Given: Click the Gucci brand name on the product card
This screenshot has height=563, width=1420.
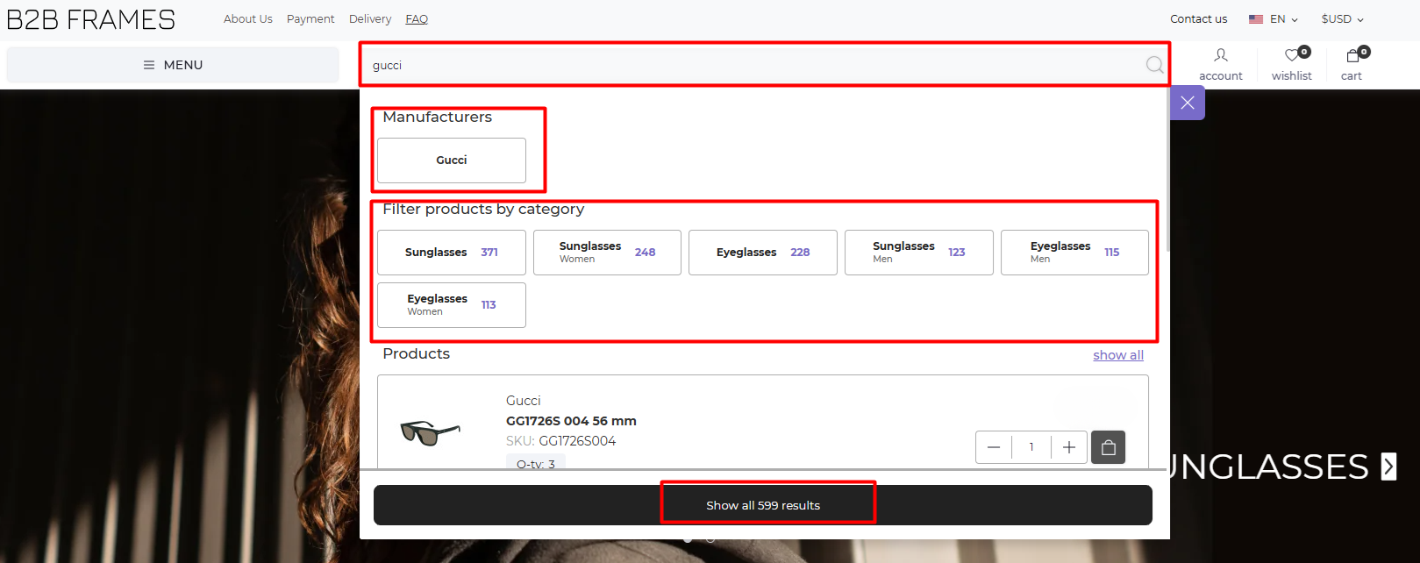Looking at the screenshot, I should pyautogui.click(x=523, y=401).
